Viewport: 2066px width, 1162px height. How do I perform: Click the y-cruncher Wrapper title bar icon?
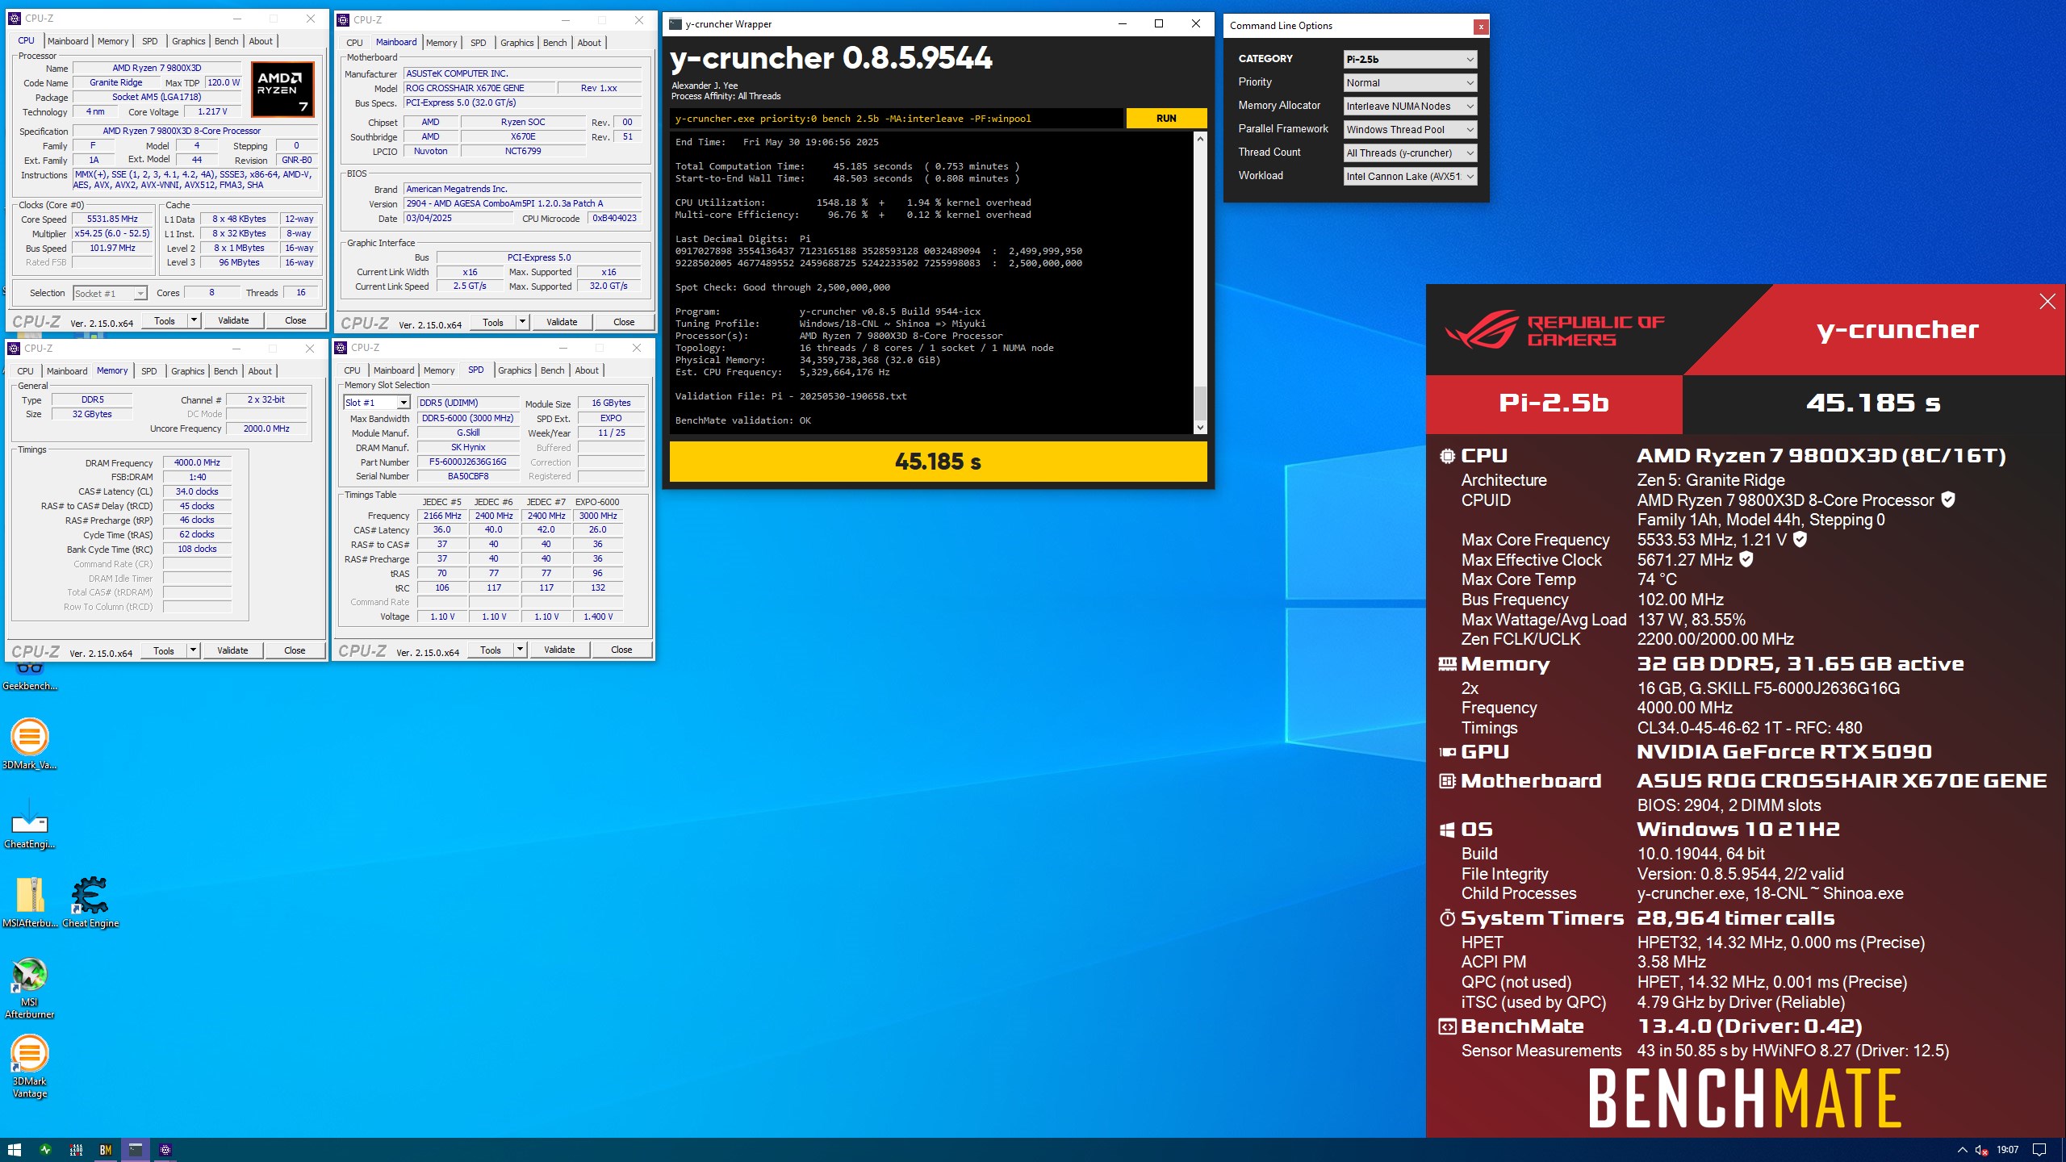(675, 24)
